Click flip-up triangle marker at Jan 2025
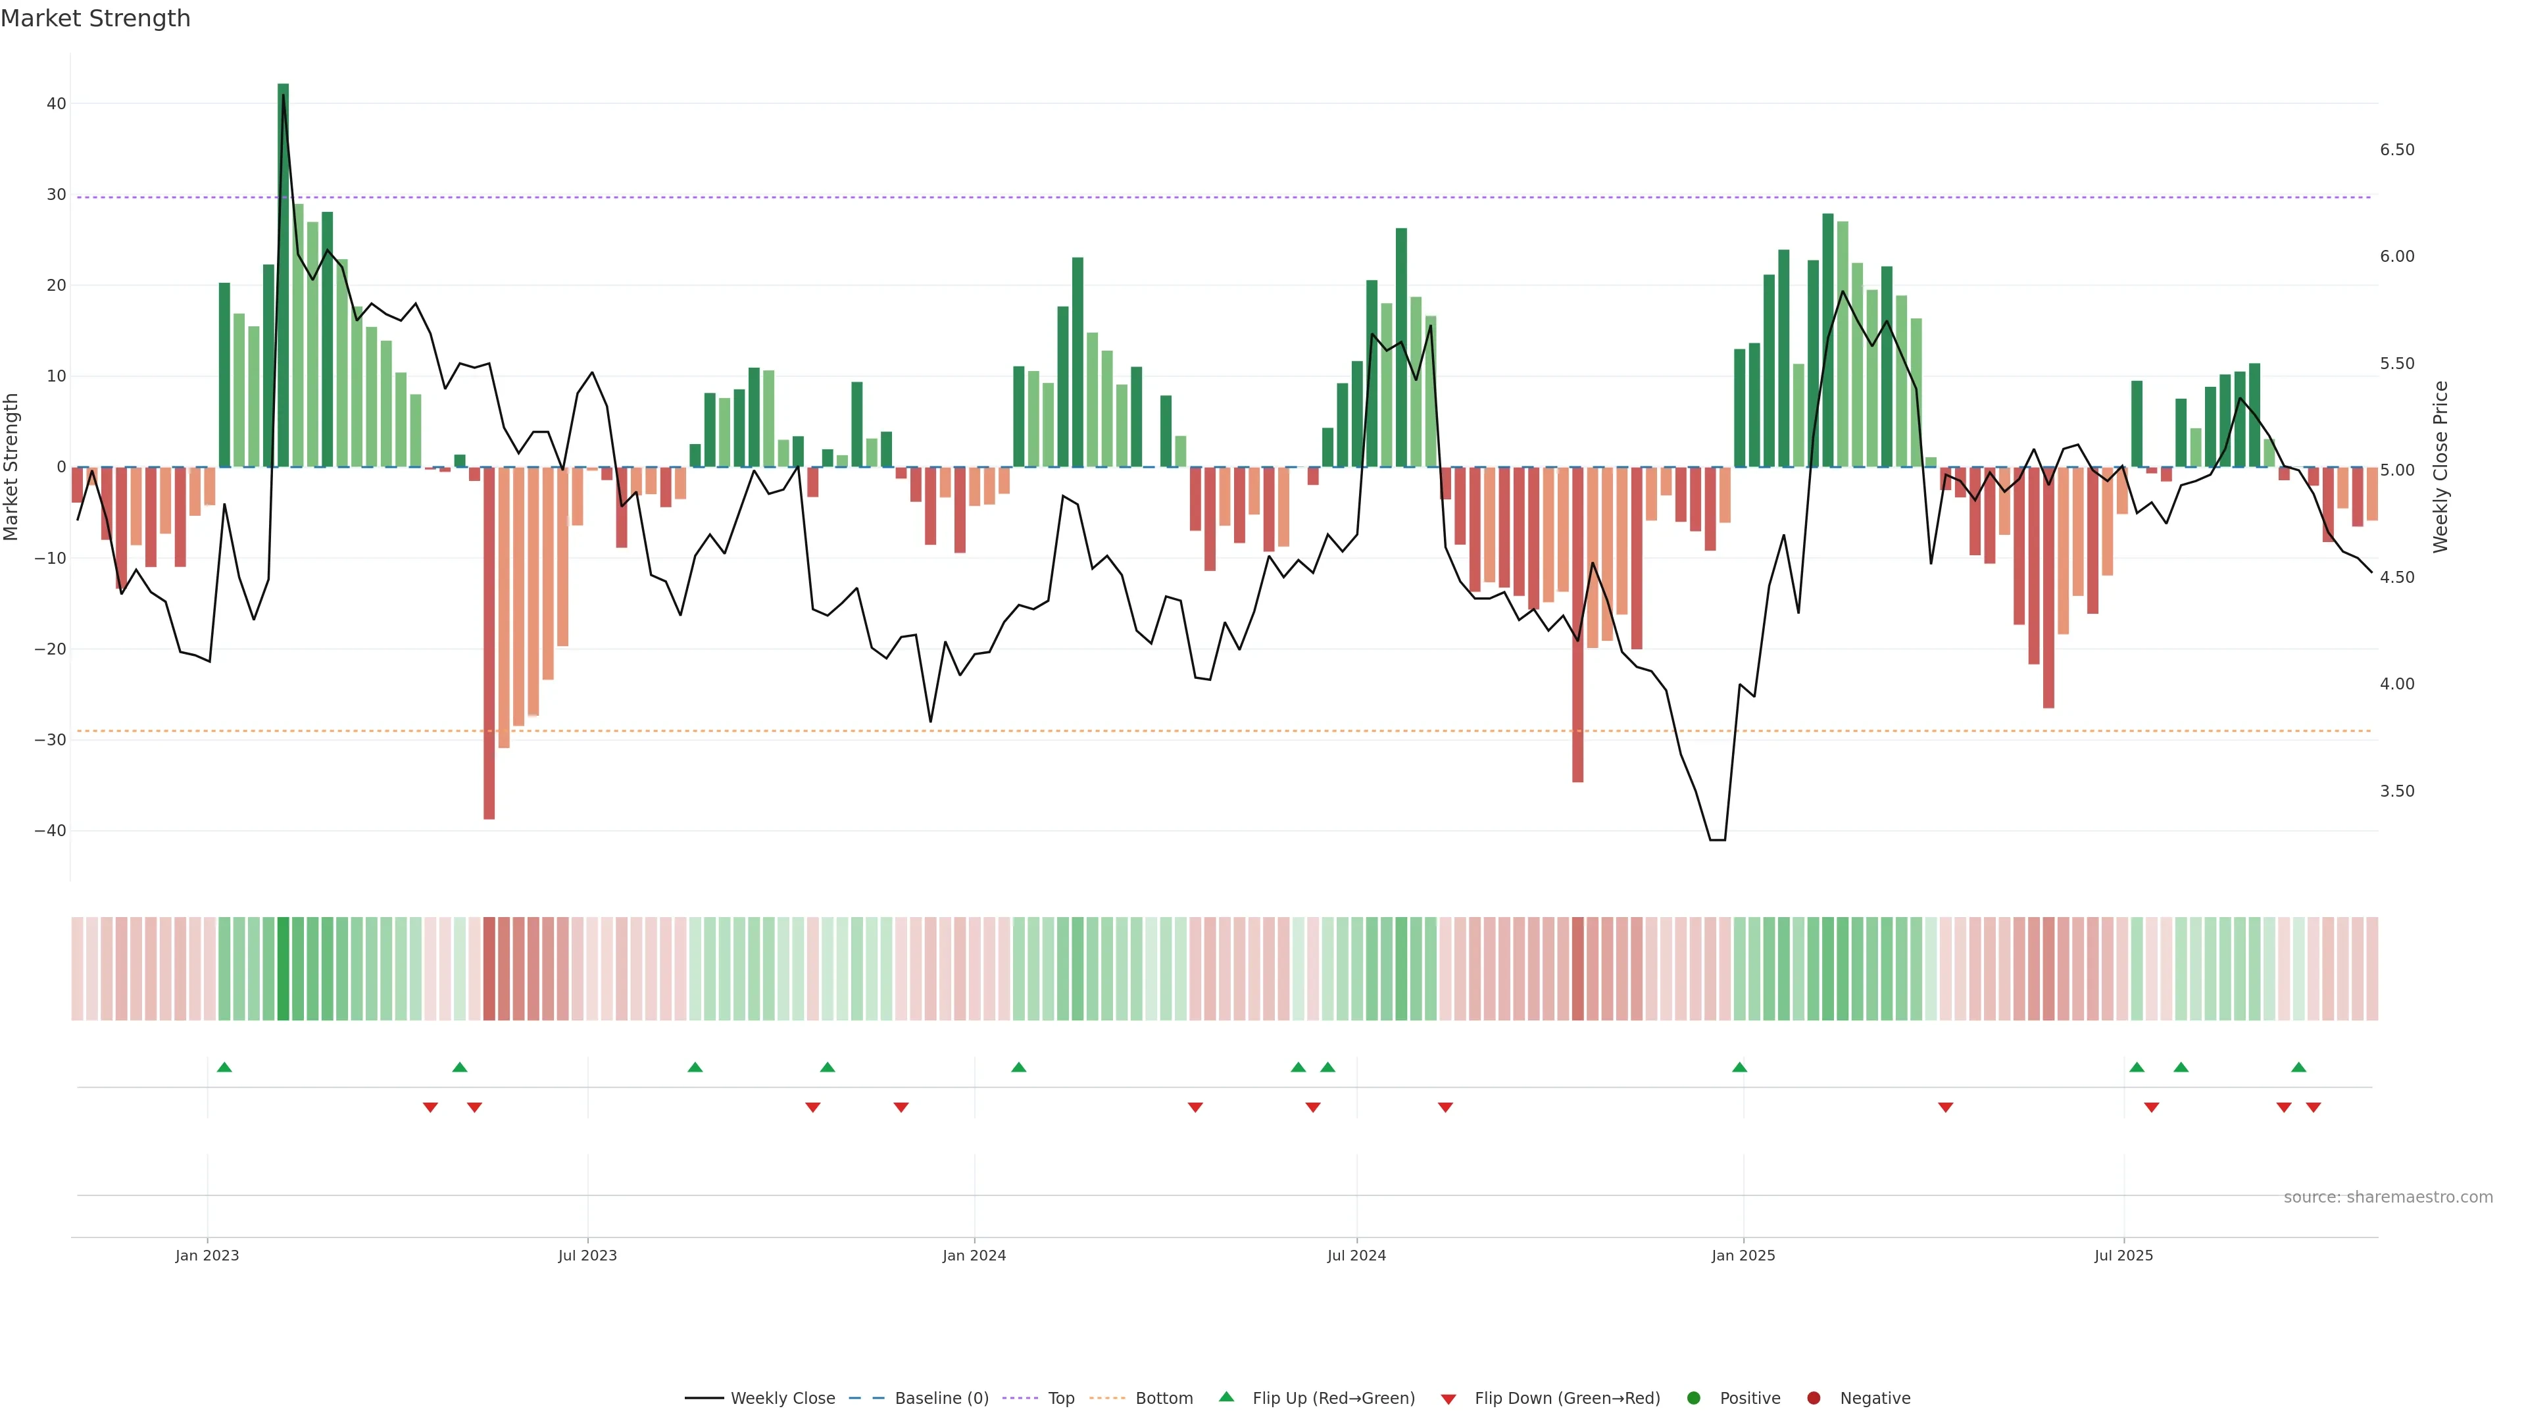The width and height of the screenshot is (2526, 1421). coord(1739,1067)
